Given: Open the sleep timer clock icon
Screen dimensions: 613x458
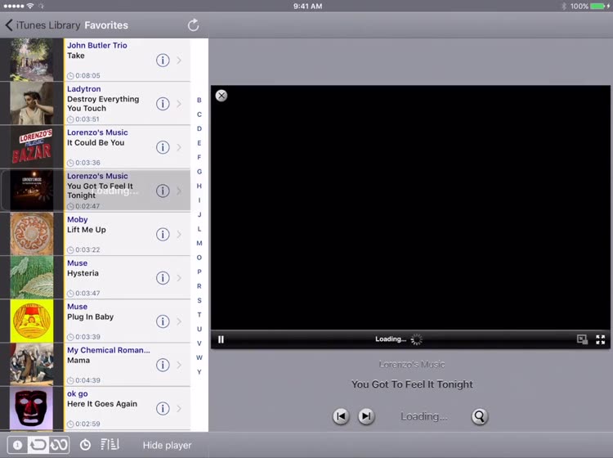Looking at the screenshot, I should click(x=85, y=445).
